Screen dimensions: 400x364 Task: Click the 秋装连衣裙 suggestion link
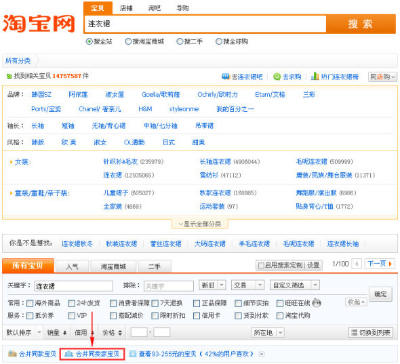(x=121, y=243)
